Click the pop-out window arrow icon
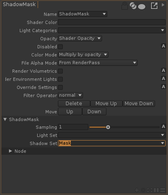This screenshot has width=168, height=195. [154, 6]
